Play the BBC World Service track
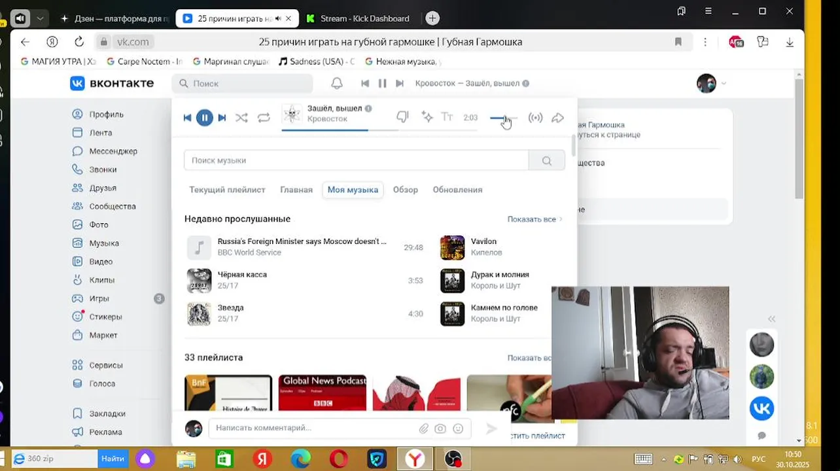The image size is (840, 471). 305,247
